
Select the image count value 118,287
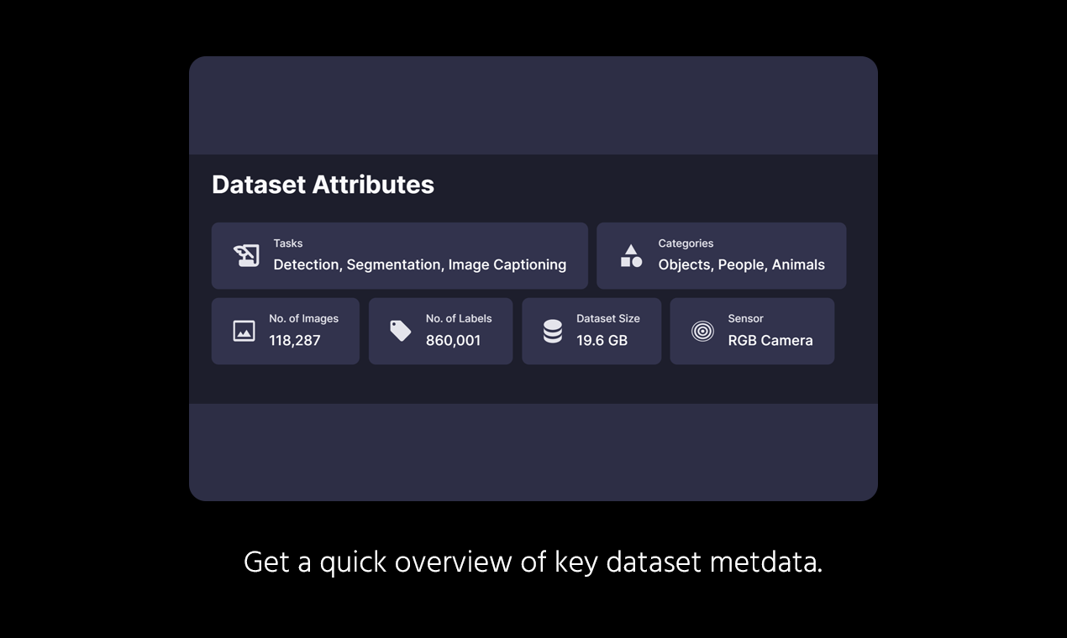(295, 340)
